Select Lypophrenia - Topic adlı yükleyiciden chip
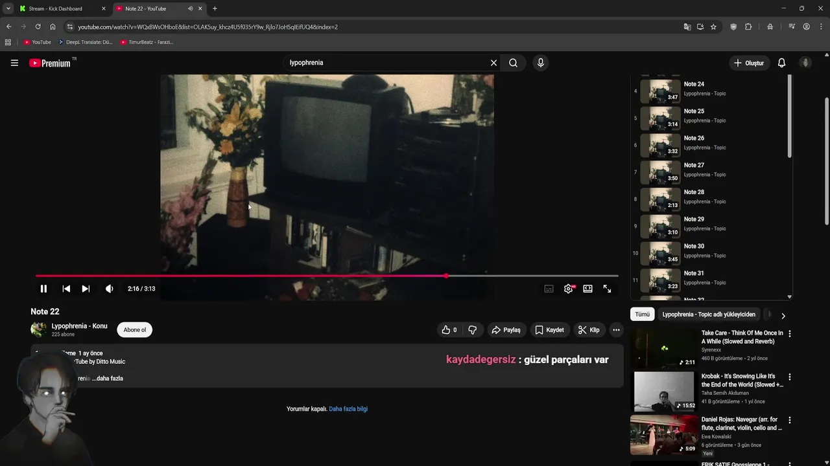Screen dimensions: 830x466 pos(709,315)
